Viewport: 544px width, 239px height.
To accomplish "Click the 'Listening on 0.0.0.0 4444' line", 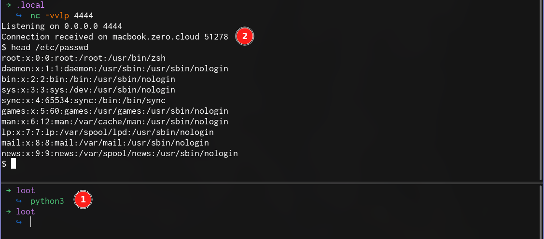I will [62, 27].
